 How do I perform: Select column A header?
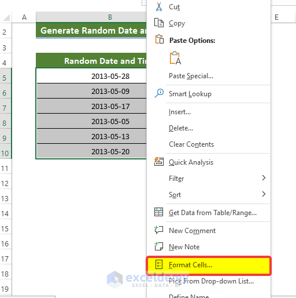(x=24, y=17)
